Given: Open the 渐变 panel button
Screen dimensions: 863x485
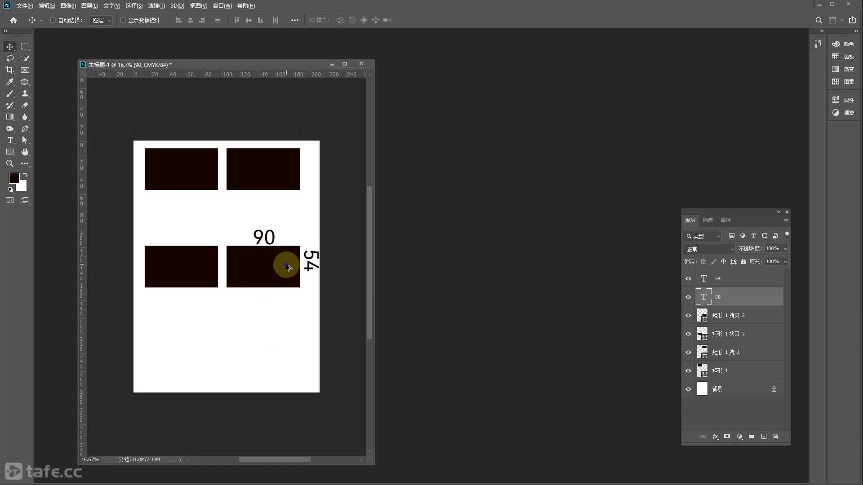Looking at the screenshot, I should (x=843, y=69).
